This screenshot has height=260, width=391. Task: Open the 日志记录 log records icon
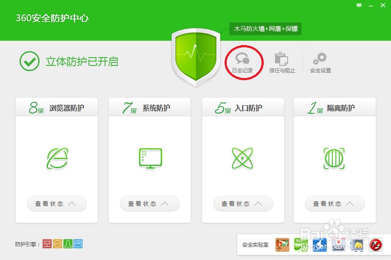(242, 63)
